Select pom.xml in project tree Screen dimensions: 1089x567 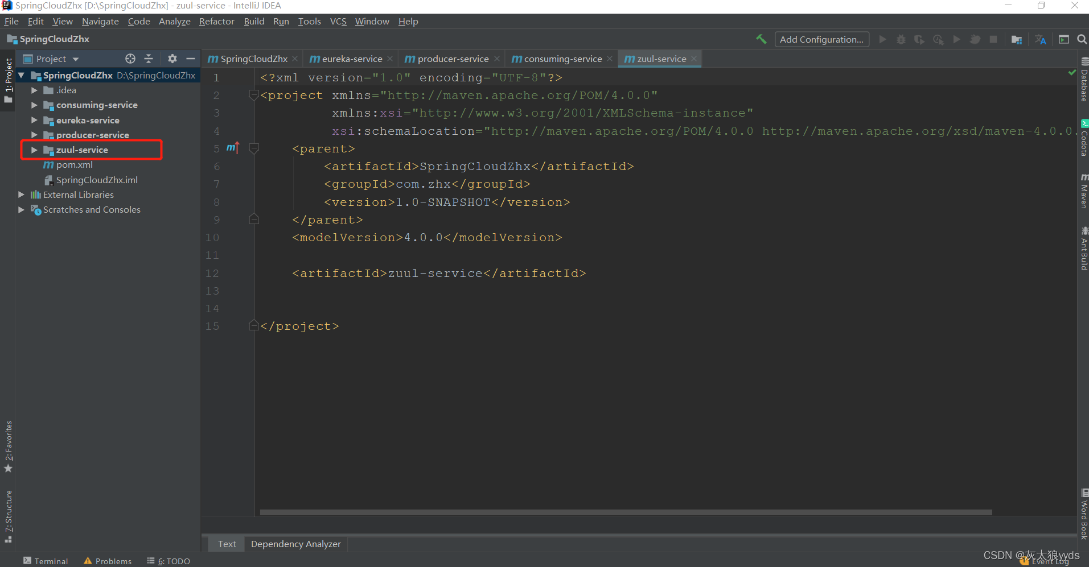point(74,164)
